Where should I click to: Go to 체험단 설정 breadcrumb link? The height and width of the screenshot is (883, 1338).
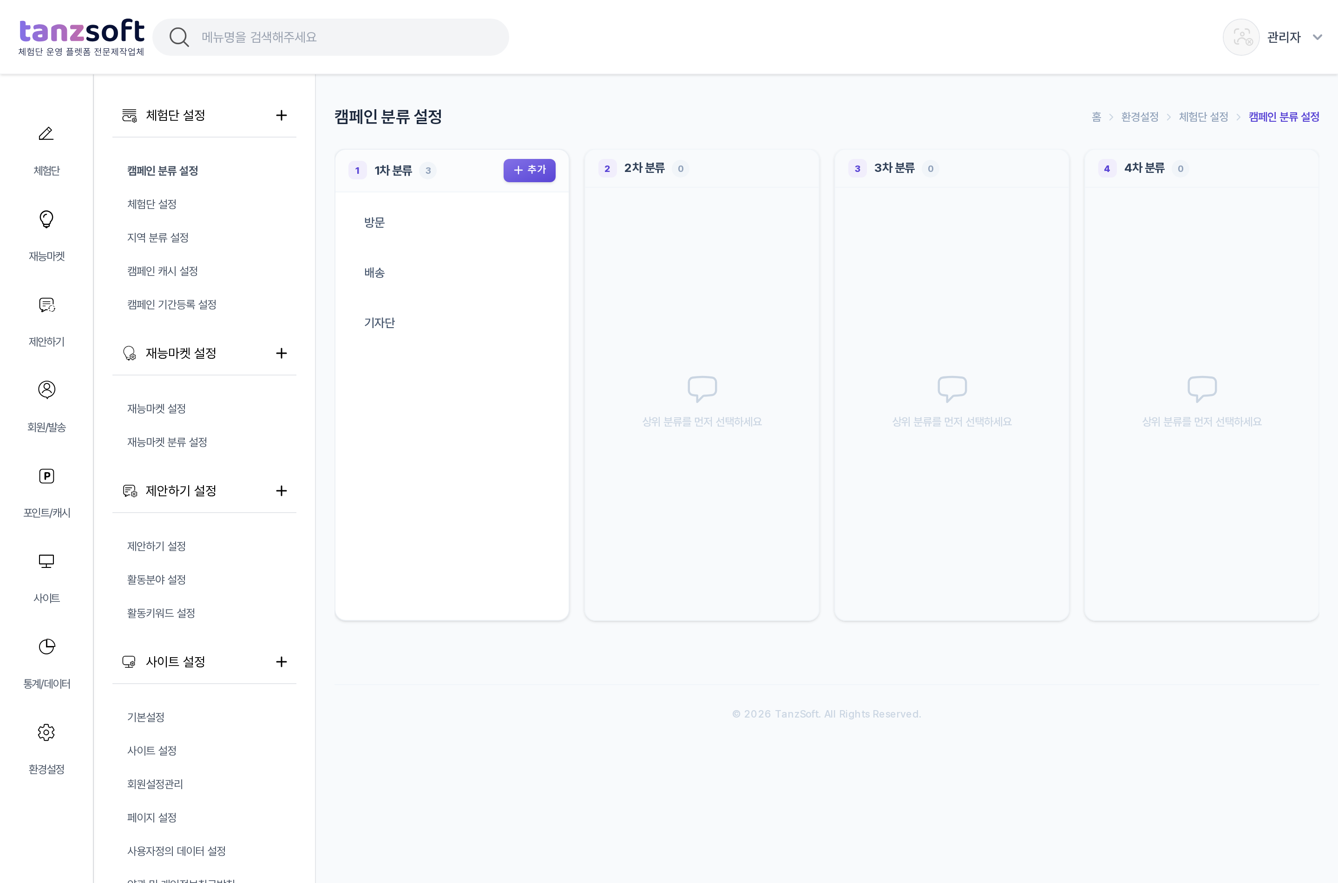(x=1203, y=117)
